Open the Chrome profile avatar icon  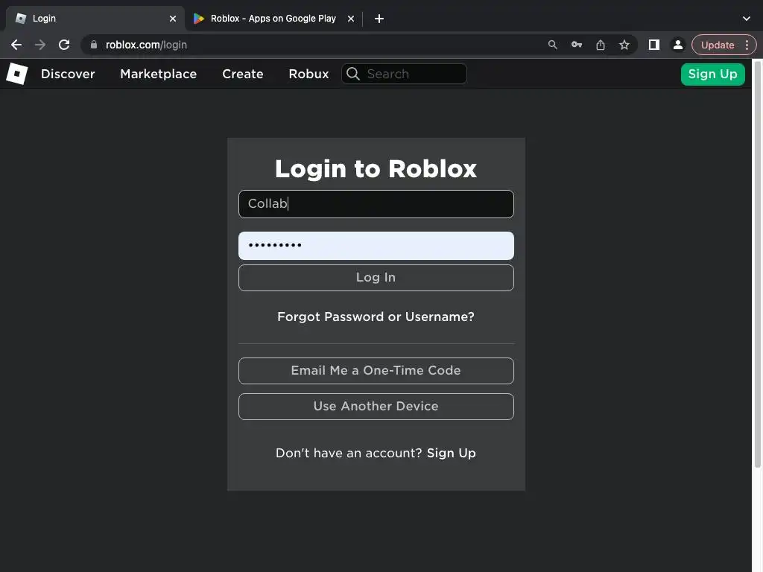(677, 45)
